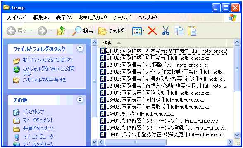Click the scissors cut icon
Image resolution: width=243 pixels, height=148 pixels.
(x=166, y=30)
